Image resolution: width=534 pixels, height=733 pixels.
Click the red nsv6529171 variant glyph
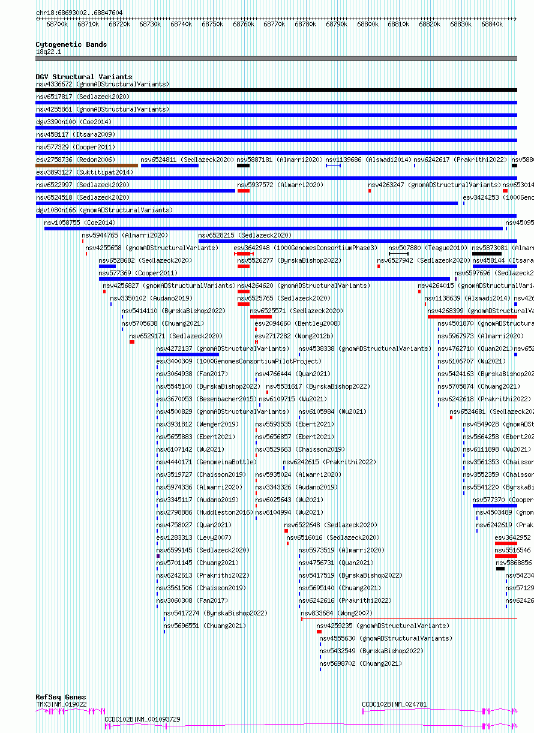(132, 342)
